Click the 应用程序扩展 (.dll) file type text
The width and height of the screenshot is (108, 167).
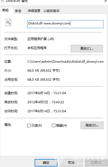(41, 39)
